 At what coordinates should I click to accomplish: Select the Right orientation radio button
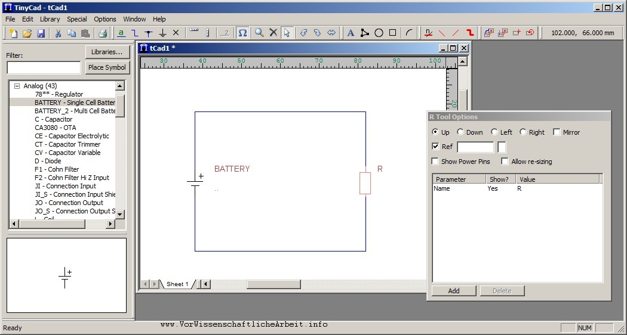click(x=522, y=132)
